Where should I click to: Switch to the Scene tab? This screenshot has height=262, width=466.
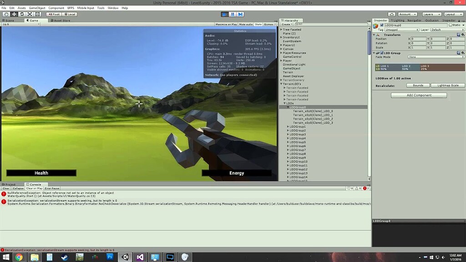pyautogui.click(x=9, y=20)
